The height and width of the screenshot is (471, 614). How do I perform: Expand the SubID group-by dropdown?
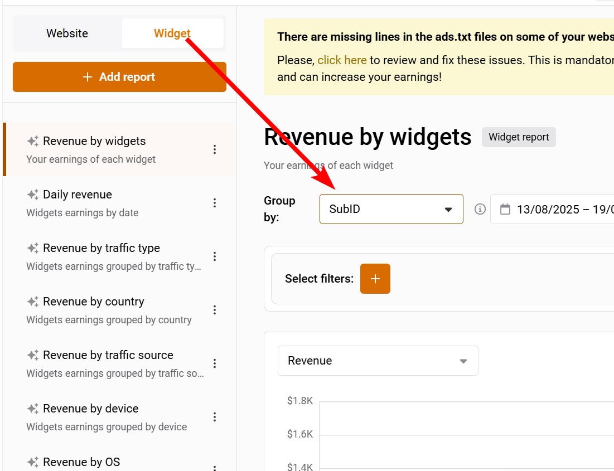[x=391, y=210]
